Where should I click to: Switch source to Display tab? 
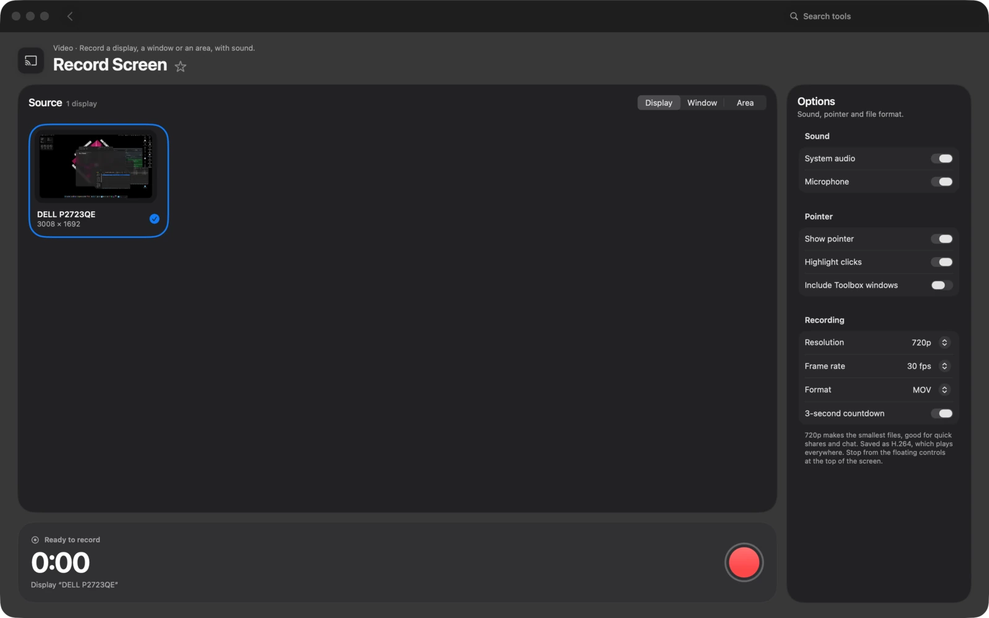tap(658, 103)
